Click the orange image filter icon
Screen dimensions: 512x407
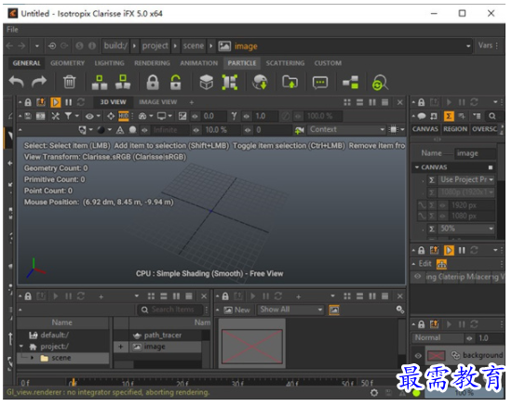coord(334,309)
